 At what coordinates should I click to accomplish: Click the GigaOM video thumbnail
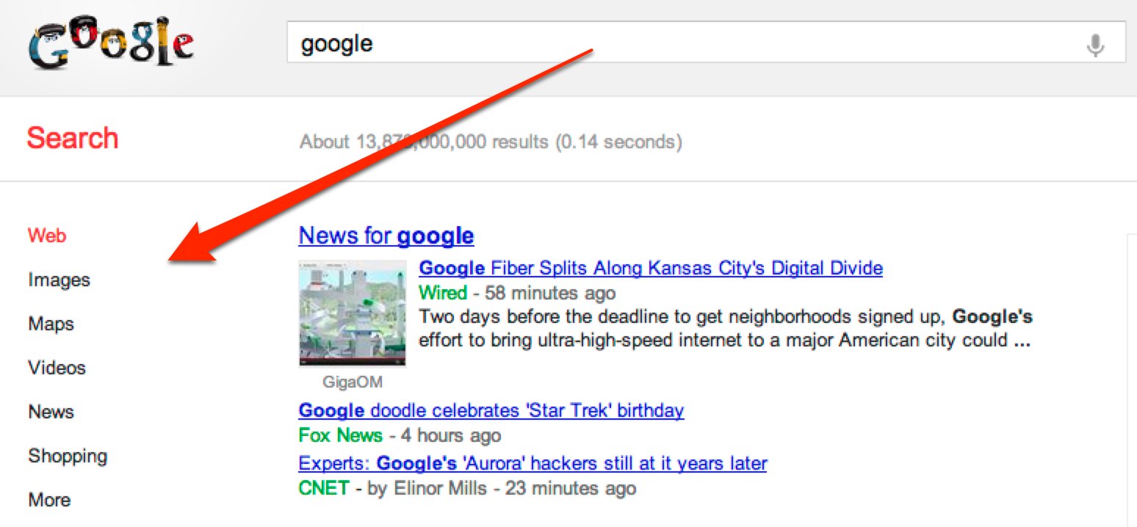coord(352,313)
